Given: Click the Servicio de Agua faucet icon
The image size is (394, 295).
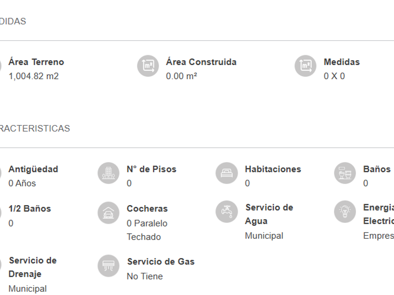Looking at the screenshot, I should point(227,212).
